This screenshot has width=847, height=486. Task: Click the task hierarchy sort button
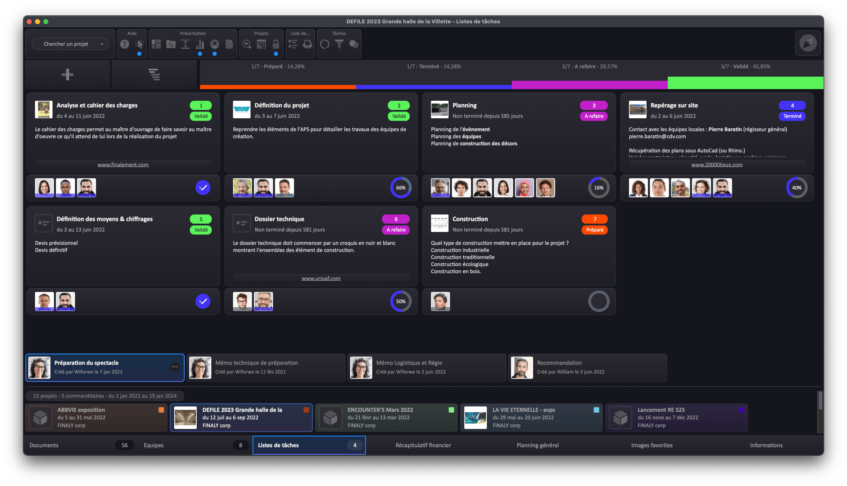click(154, 75)
